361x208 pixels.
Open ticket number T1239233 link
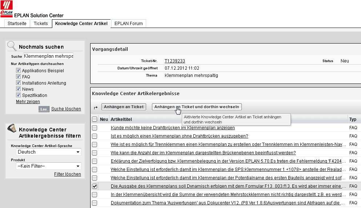[x=175, y=61]
